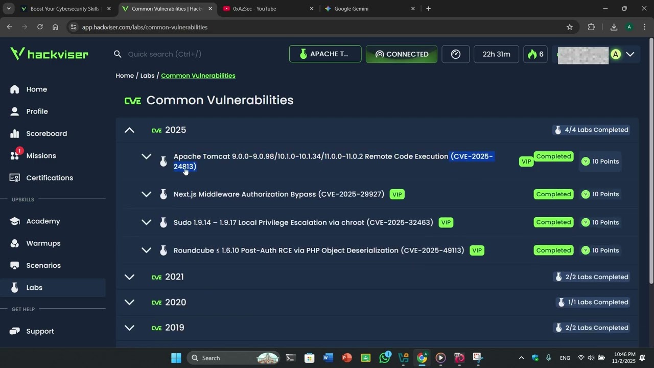Click 2/2 Labs Completed for 2021
This screenshot has height=368, width=654.
[591, 277]
